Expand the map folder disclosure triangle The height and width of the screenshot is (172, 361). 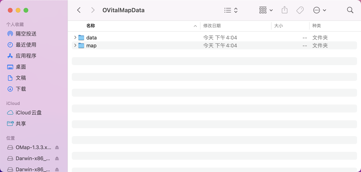(75, 45)
